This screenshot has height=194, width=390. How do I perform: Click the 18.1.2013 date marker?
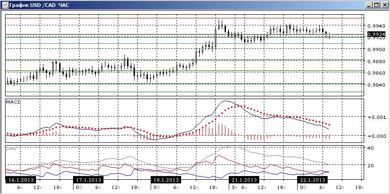coord(166,180)
